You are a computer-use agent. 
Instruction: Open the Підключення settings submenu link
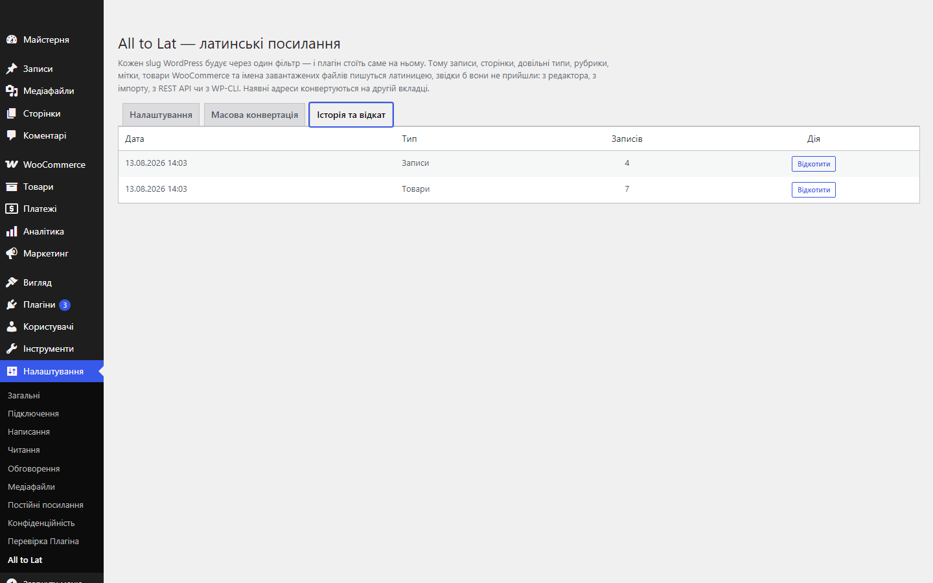click(x=33, y=413)
